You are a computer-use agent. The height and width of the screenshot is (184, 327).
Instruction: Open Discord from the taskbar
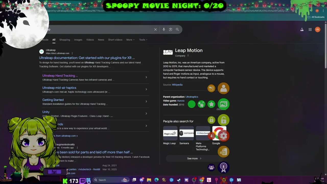point(142,180)
